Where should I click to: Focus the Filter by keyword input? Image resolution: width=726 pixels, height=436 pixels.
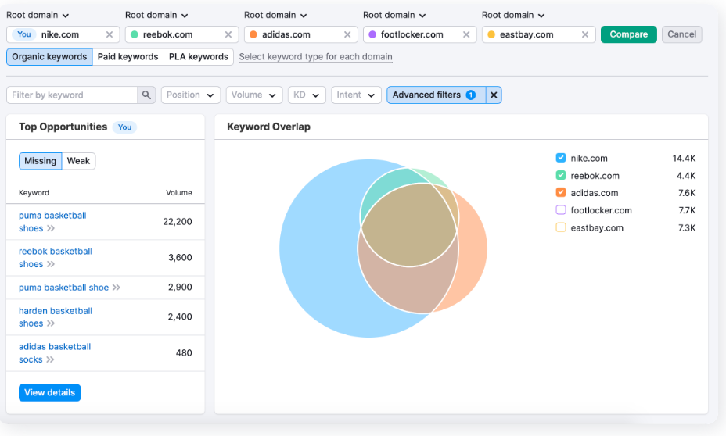pyautogui.click(x=72, y=95)
